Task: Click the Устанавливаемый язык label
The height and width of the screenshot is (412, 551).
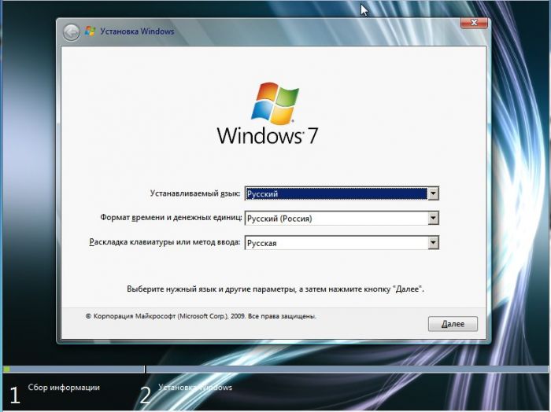Action: 195,193
